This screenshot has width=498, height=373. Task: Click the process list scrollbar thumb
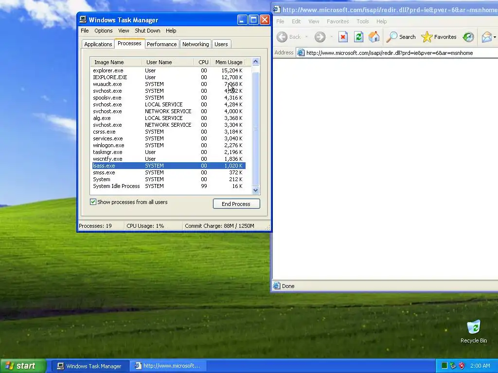point(255,128)
